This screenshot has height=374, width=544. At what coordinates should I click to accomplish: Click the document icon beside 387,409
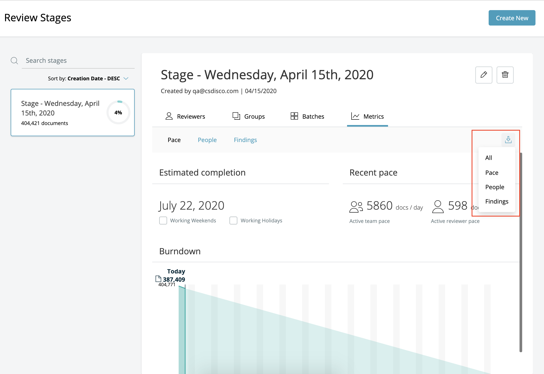(158, 279)
